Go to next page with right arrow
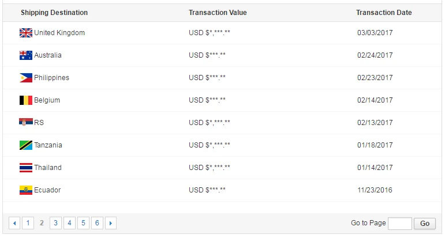Viewport: 445px width, 238px height. coord(111,223)
